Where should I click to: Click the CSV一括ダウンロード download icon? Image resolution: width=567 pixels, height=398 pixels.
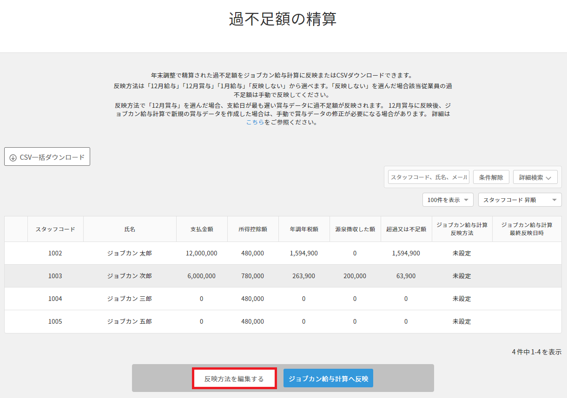13,157
